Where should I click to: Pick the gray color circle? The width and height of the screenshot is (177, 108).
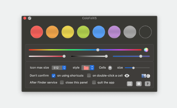[x=130, y=32]
